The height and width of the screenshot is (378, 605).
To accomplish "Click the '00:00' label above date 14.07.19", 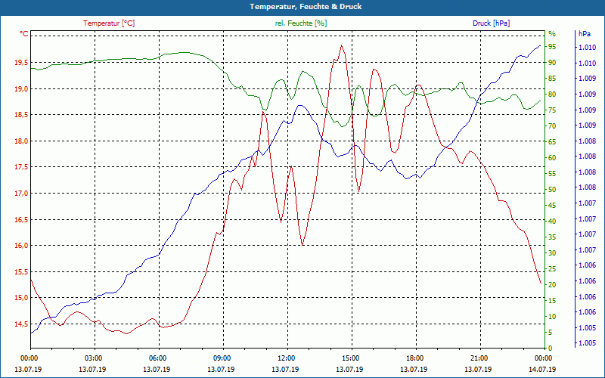I will click(x=543, y=358).
